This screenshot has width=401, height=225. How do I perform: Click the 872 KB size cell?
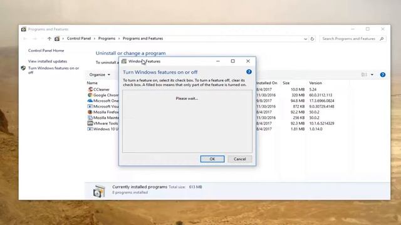tap(299, 106)
